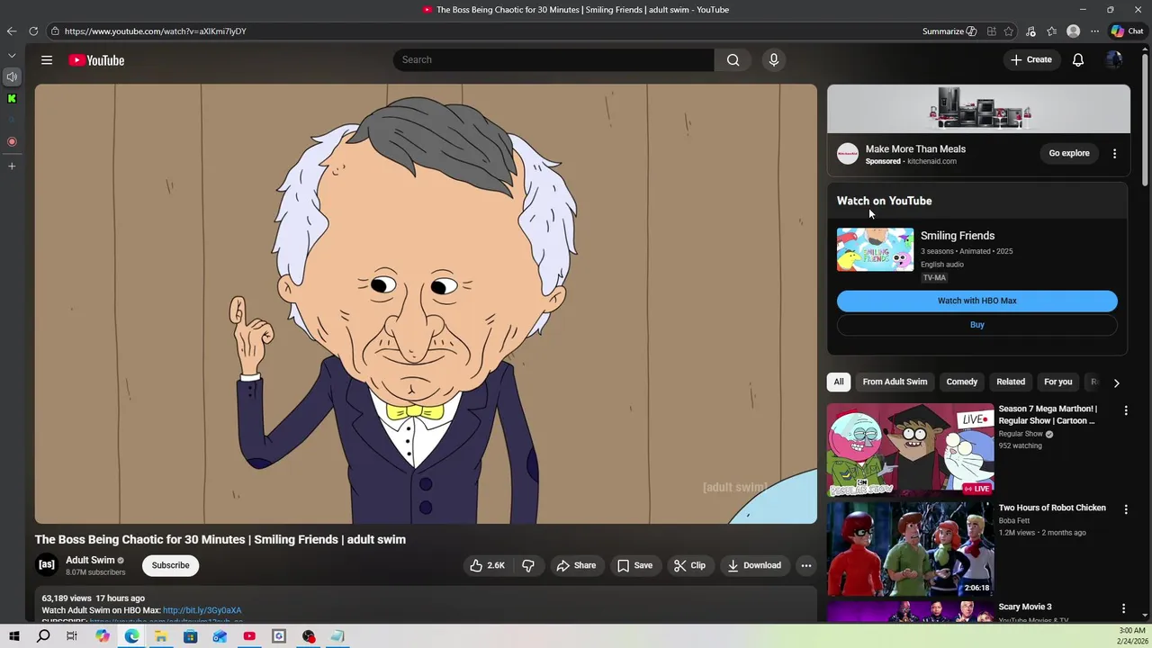Viewport: 1152px width, 648px height.
Task: Select the Comedy filter chip
Action: (962, 382)
